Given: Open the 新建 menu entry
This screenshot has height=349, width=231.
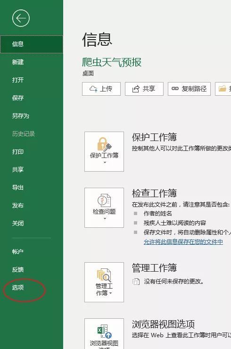Looking at the screenshot, I should tap(32, 62).
